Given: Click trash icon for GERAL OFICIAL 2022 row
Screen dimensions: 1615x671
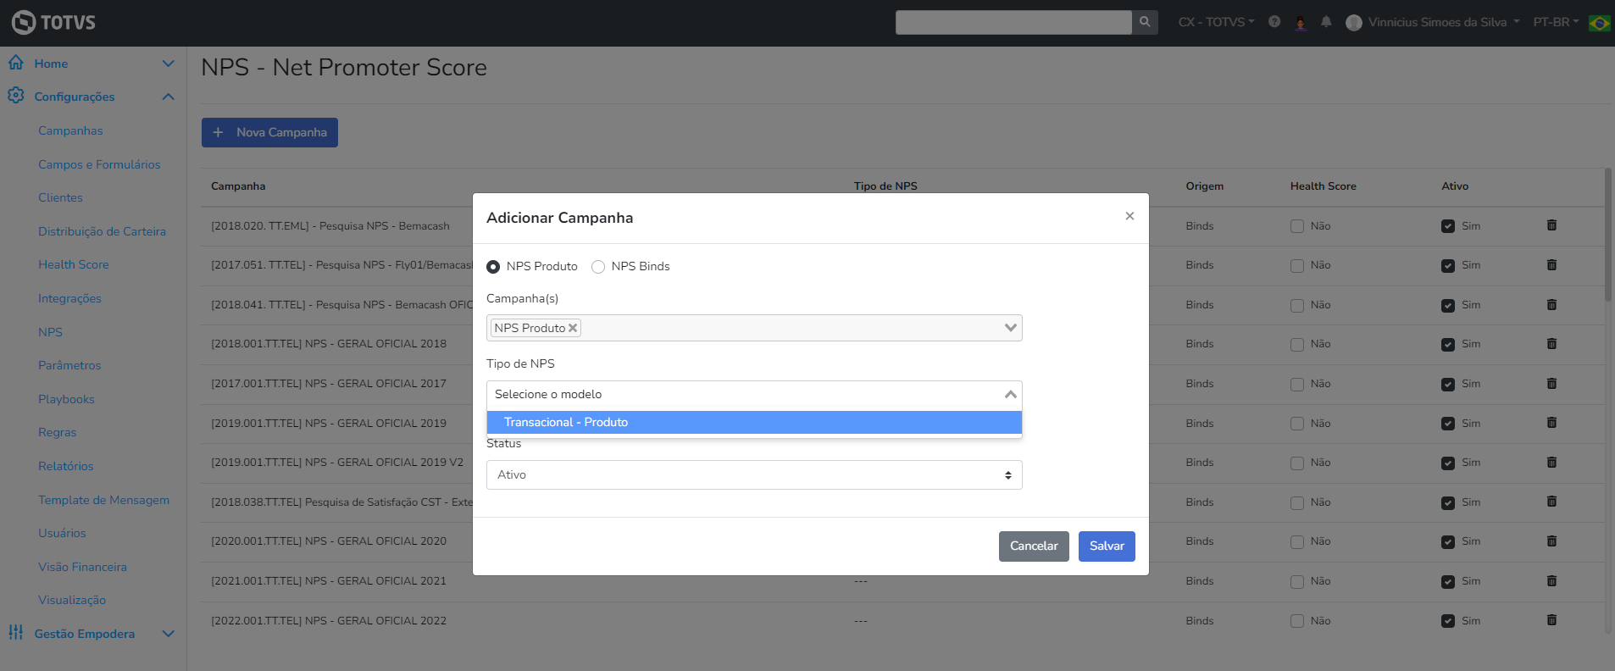Looking at the screenshot, I should [x=1551, y=620].
